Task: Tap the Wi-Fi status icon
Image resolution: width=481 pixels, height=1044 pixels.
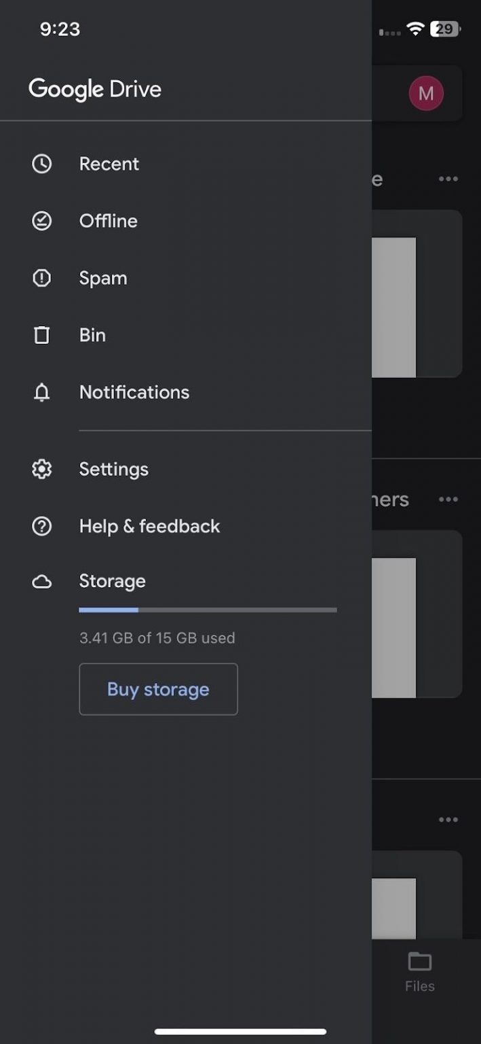Action: [x=416, y=29]
